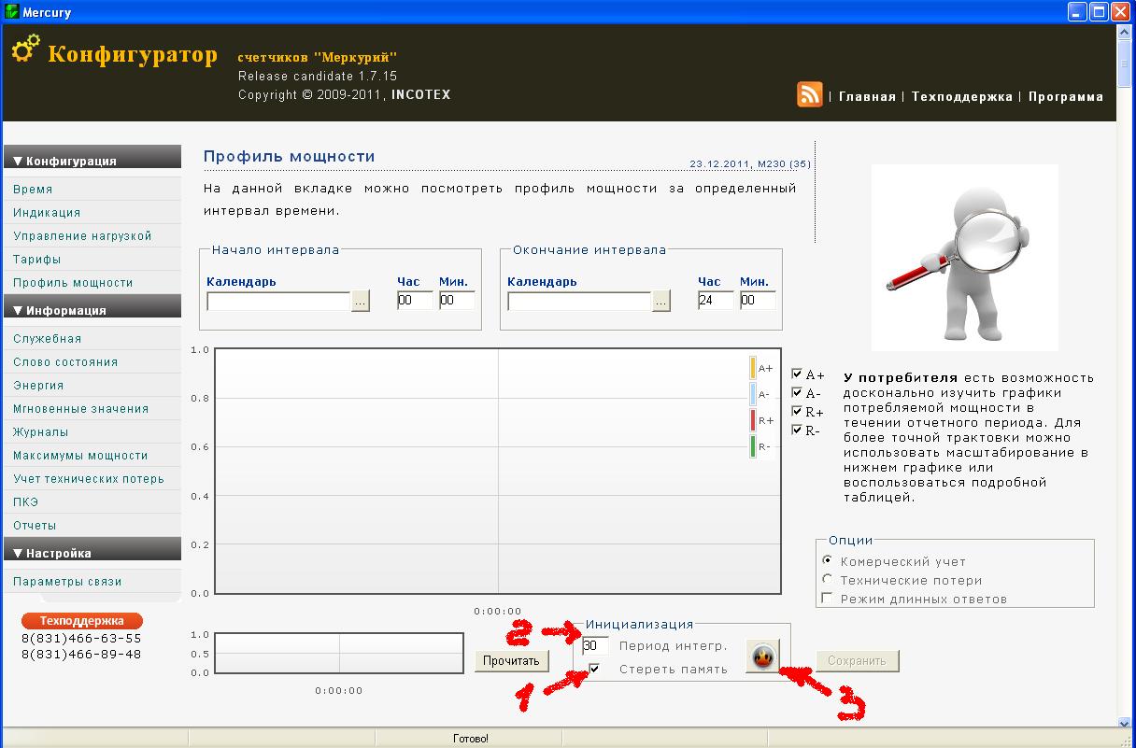This screenshot has width=1136, height=748.
Task: Toggle the A+ series checkbox
Action: coord(797,374)
